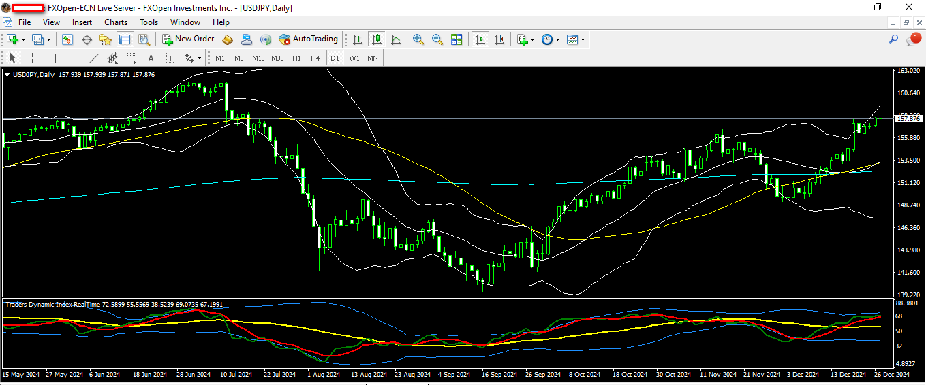This screenshot has width=926, height=385.
Task: Open the notifications chat bubble icon
Action: point(912,39)
